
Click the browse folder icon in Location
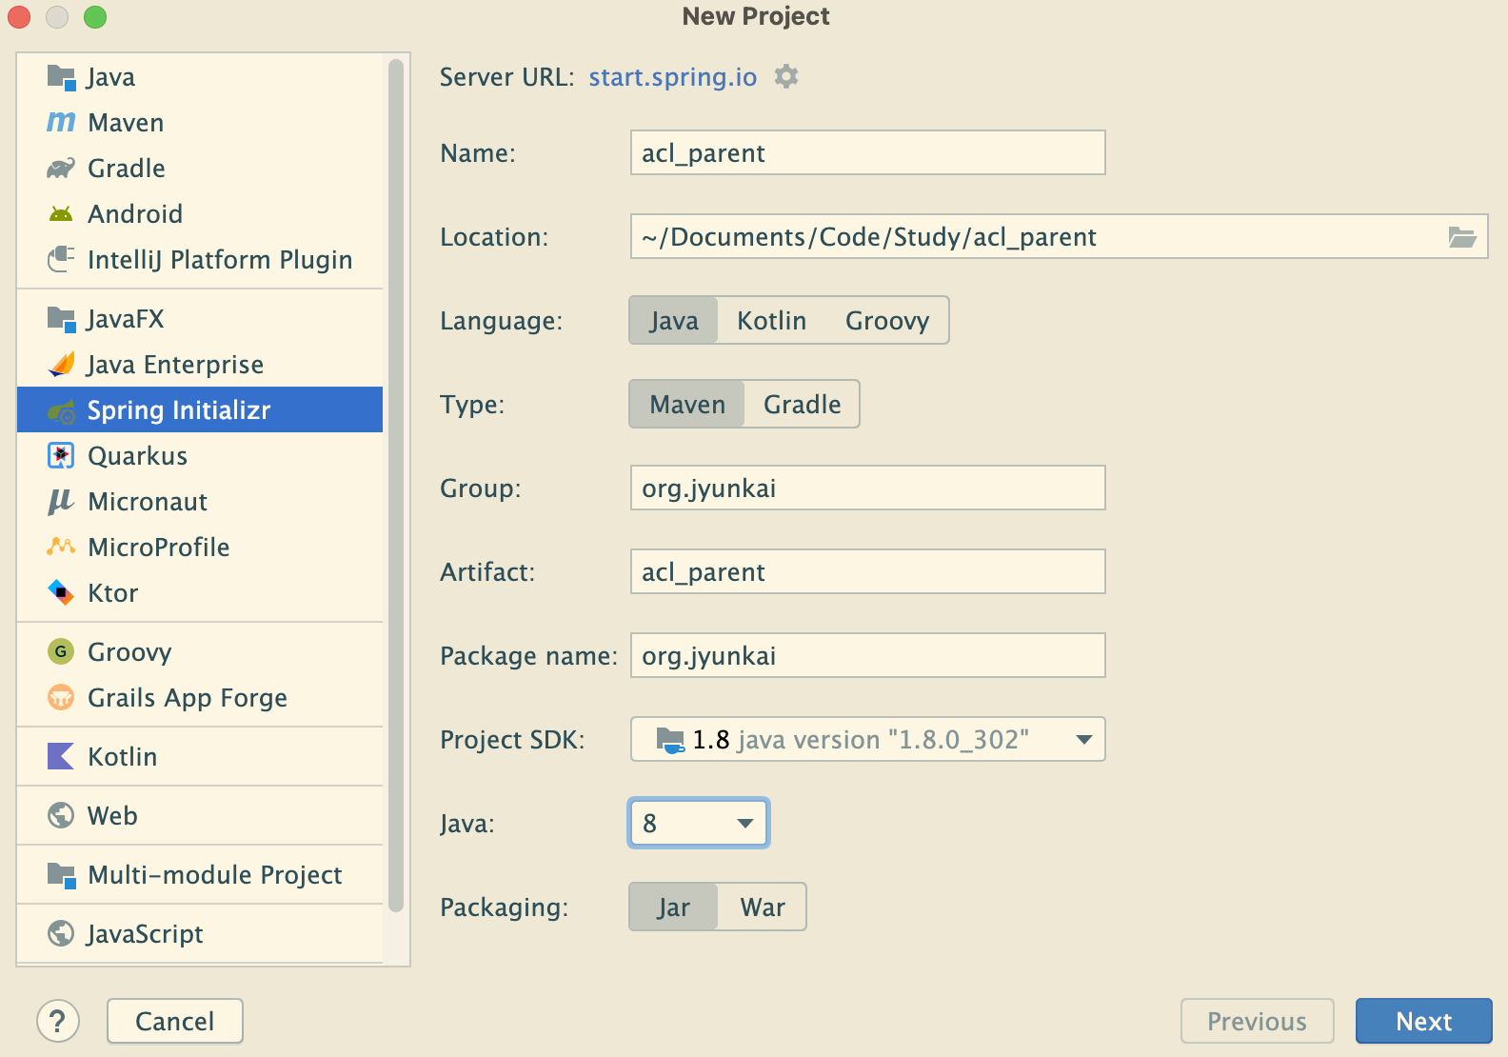pyautogui.click(x=1461, y=237)
